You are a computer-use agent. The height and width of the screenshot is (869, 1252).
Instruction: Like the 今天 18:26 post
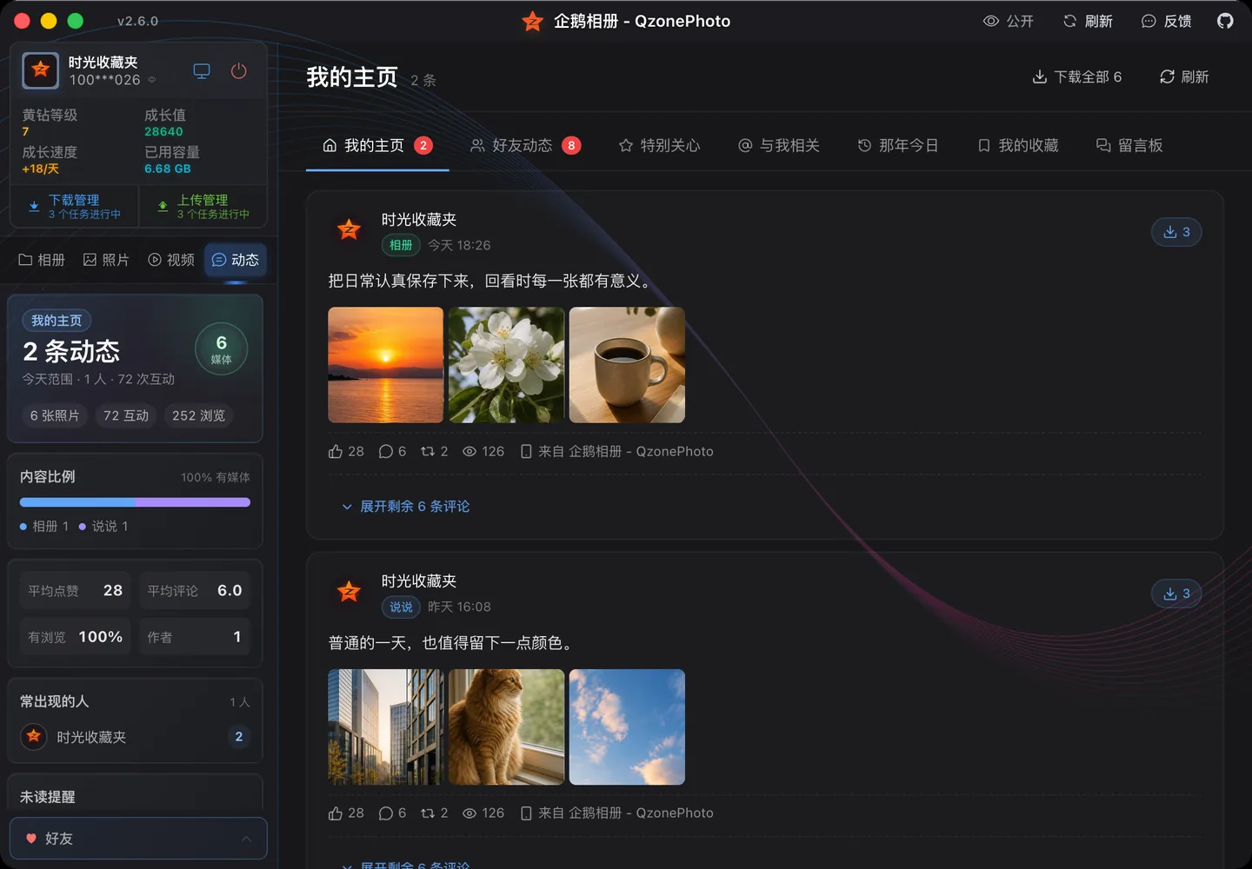[x=336, y=451]
